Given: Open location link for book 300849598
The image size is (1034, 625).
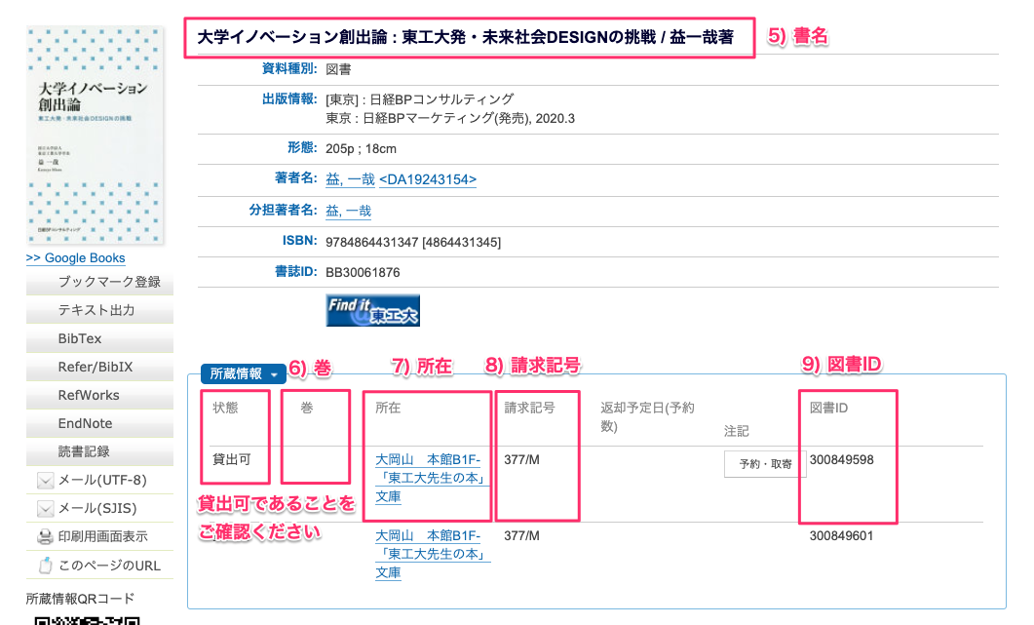Looking at the screenshot, I should 432,478.
